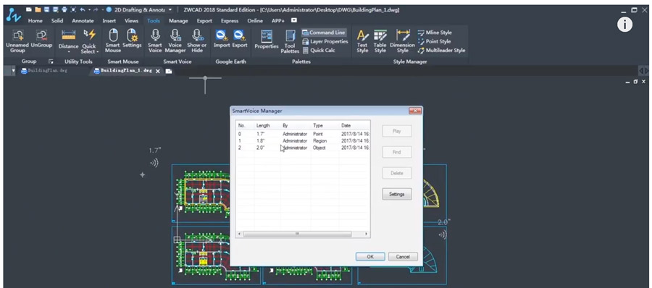
Task: Toggle the Layer Properties palette
Action: coord(325,41)
